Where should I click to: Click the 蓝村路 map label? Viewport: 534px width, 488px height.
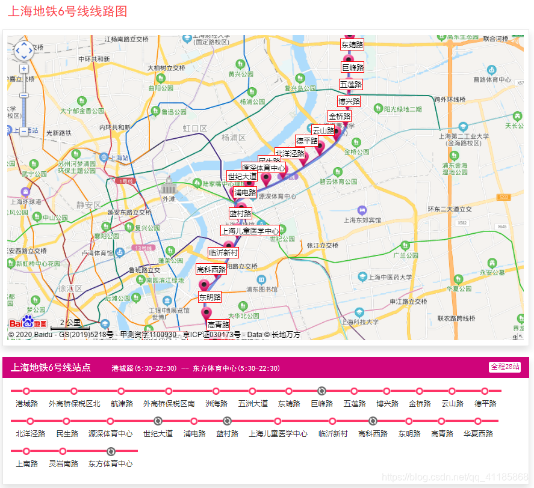[x=240, y=213]
